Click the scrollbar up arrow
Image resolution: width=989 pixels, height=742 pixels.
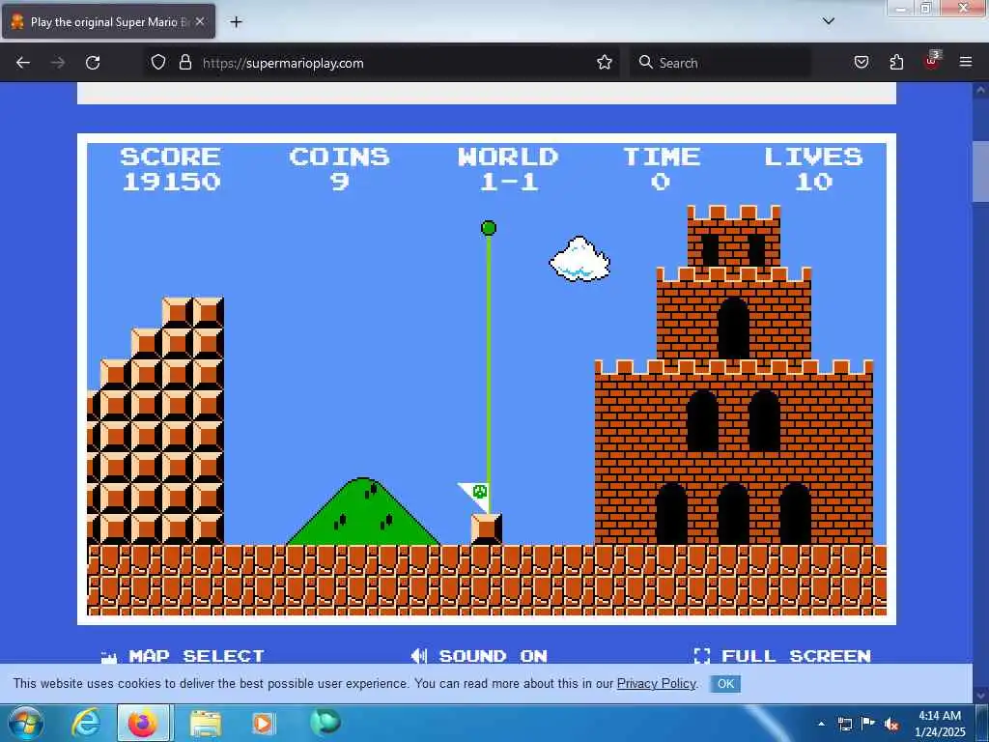[981, 90]
